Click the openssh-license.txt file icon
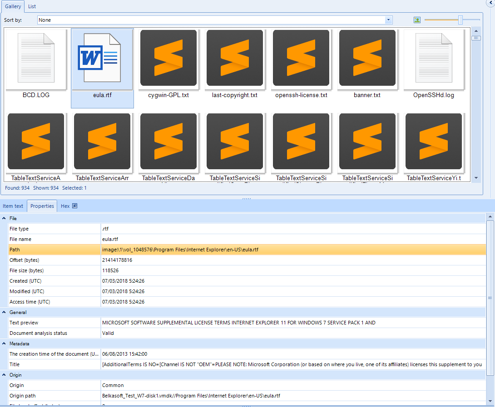The image size is (495, 407). (301, 59)
